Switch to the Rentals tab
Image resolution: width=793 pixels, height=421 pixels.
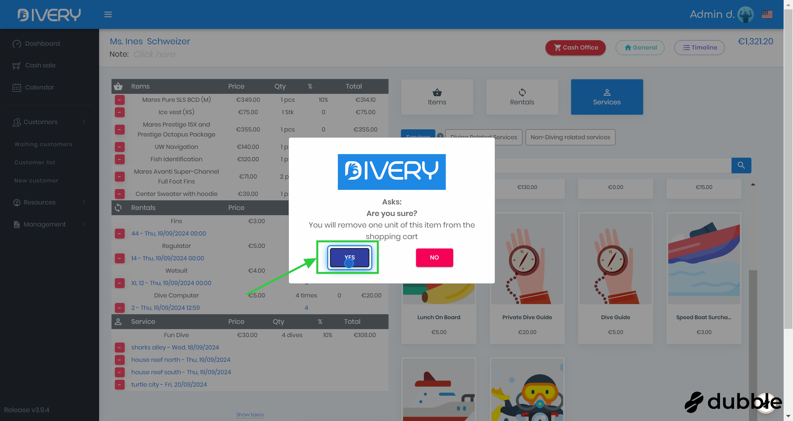click(x=522, y=97)
